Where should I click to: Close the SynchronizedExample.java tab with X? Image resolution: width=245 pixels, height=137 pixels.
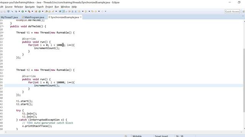81,17
